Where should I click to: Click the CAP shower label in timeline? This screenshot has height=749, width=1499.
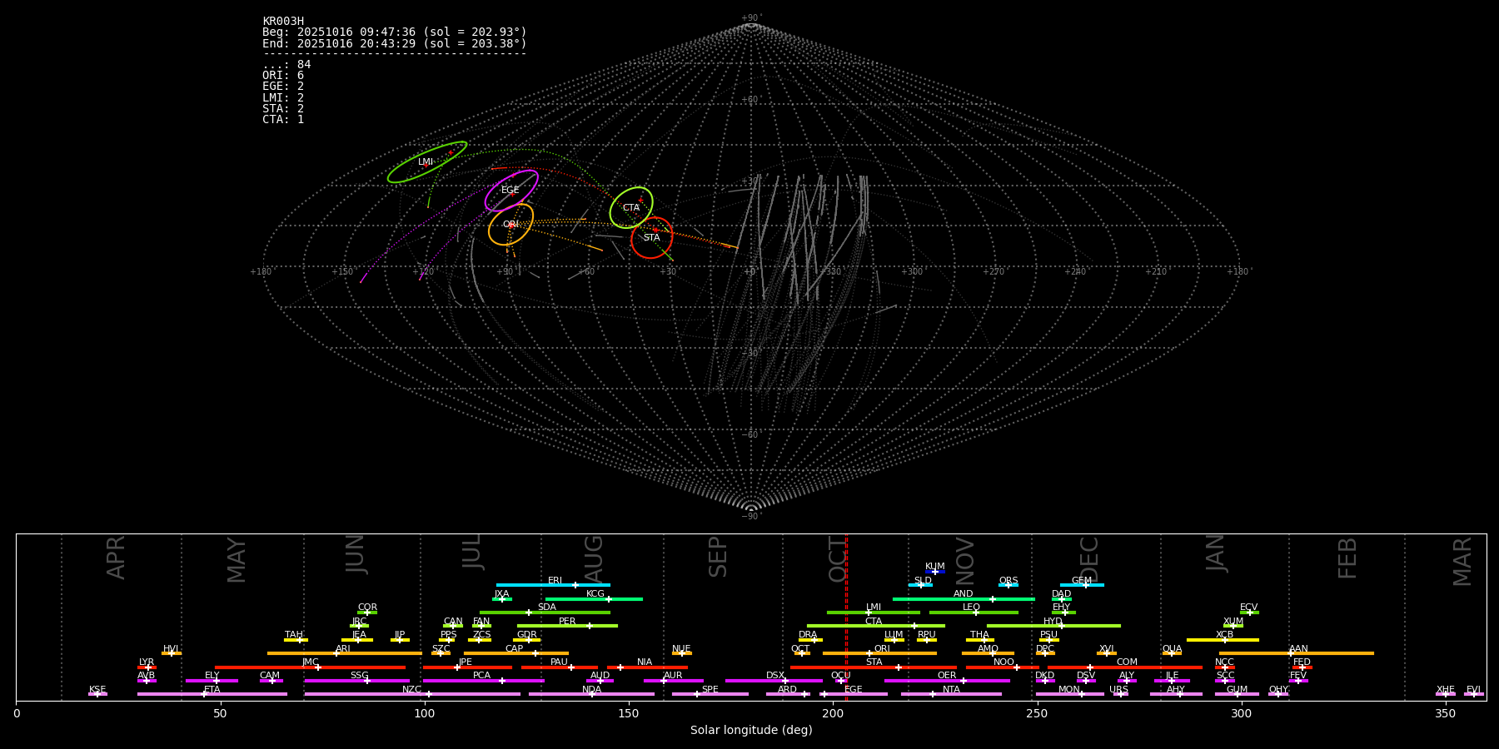coord(515,649)
